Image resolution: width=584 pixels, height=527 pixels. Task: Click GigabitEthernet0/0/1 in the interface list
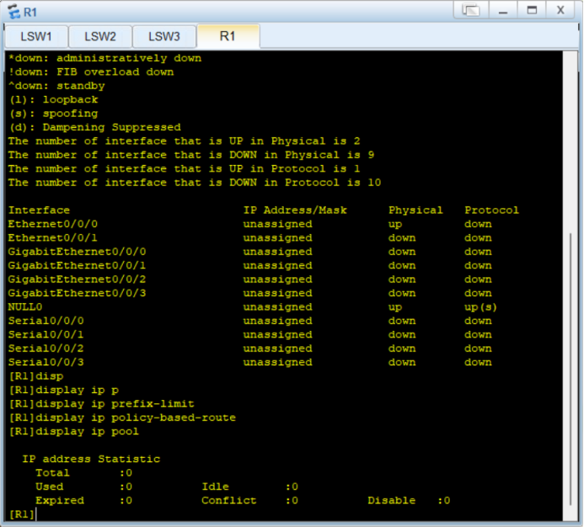(77, 265)
